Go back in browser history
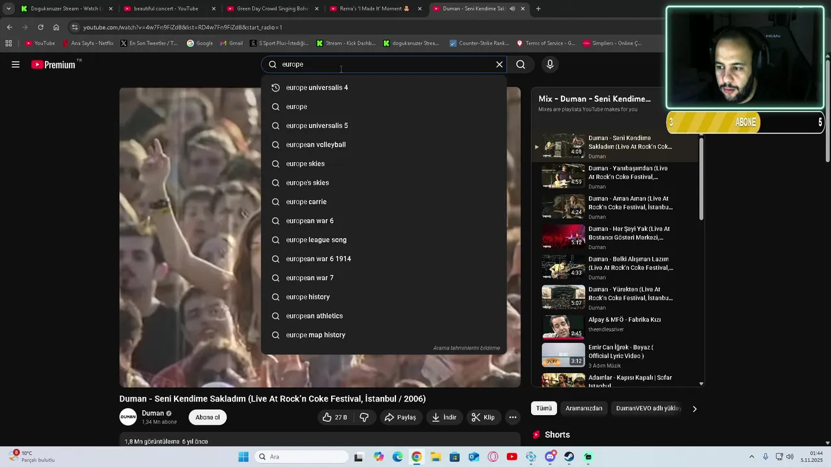 (x=9, y=27)
